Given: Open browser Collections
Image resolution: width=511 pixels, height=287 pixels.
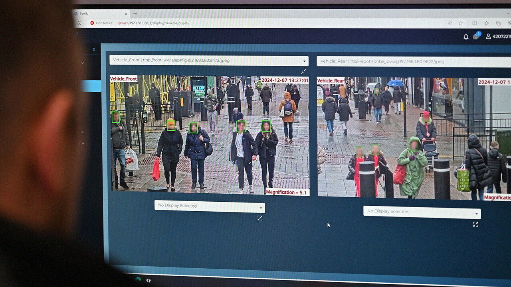Looking at the screenshot, I should coord(498,24).
